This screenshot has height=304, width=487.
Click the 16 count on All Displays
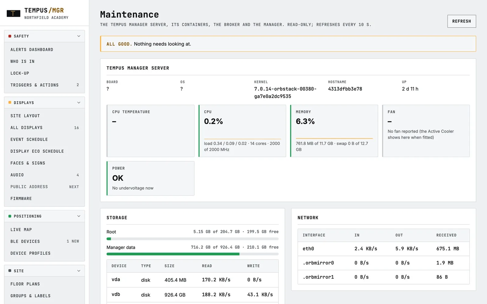point(76,128)
